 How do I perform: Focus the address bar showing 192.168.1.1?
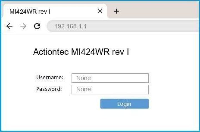123,26
